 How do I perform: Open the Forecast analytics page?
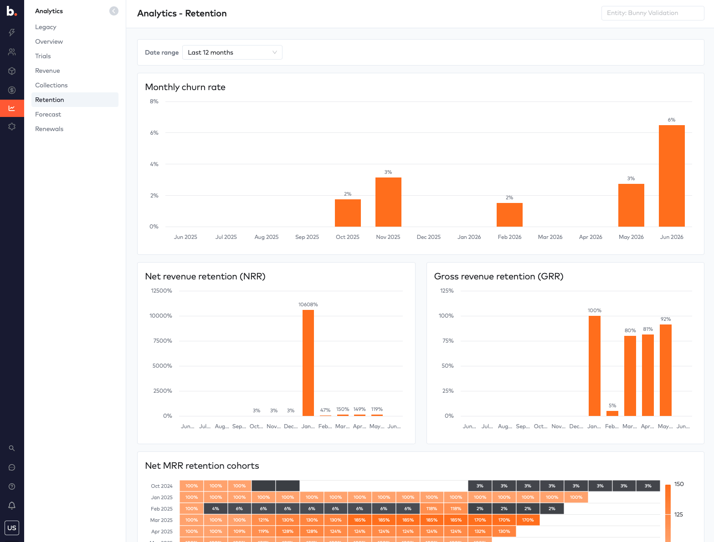pos(48,114)
